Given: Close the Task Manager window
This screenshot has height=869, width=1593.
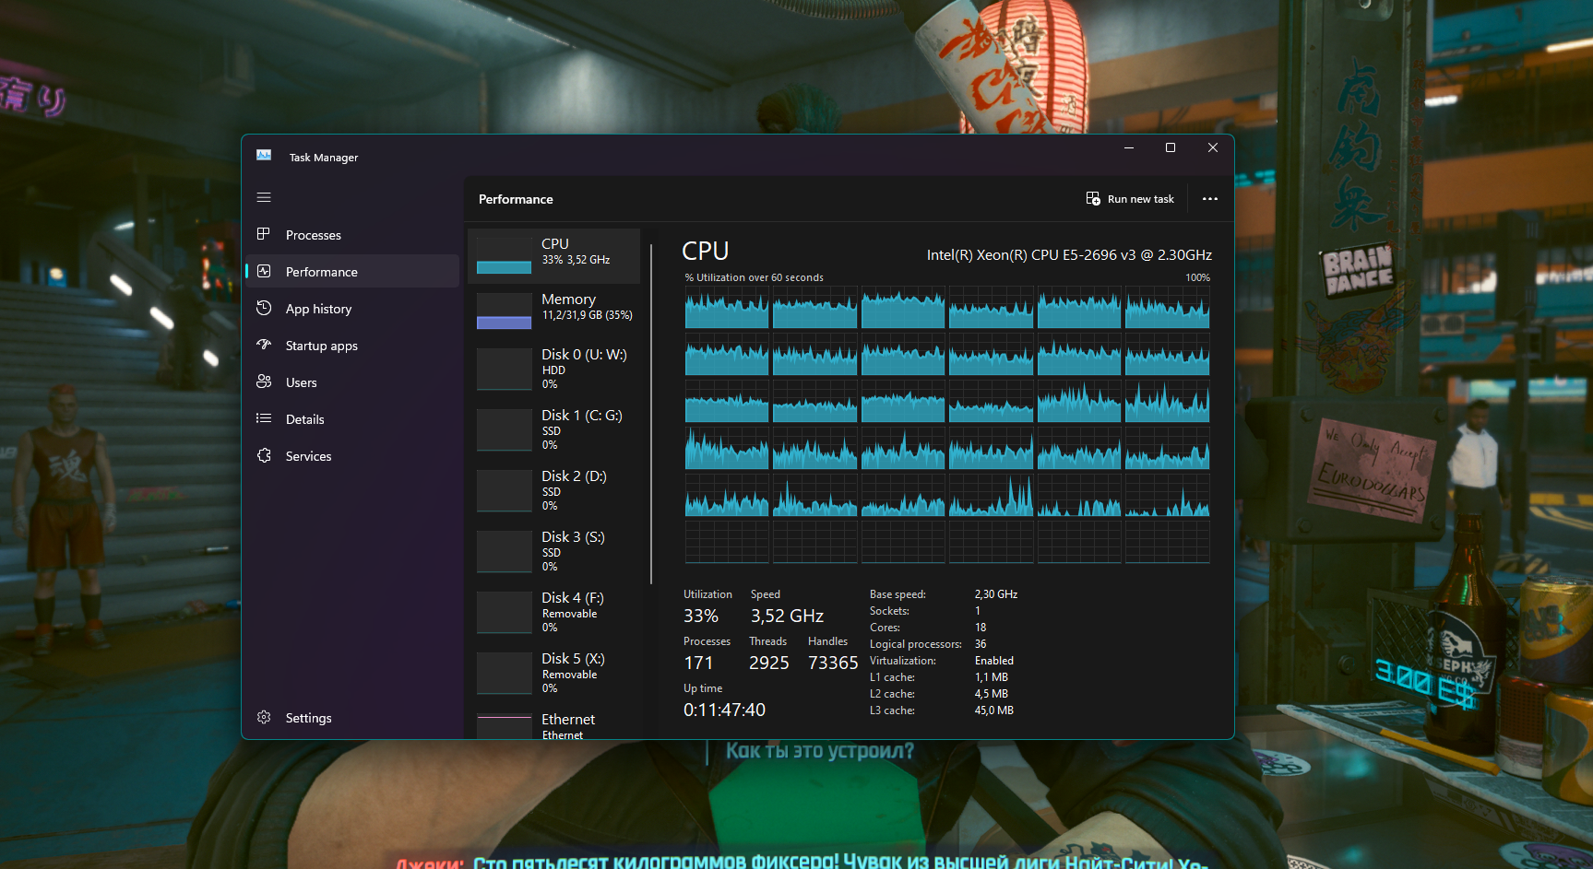Looking at the screenshot, I should click(x=1213, y=148).
